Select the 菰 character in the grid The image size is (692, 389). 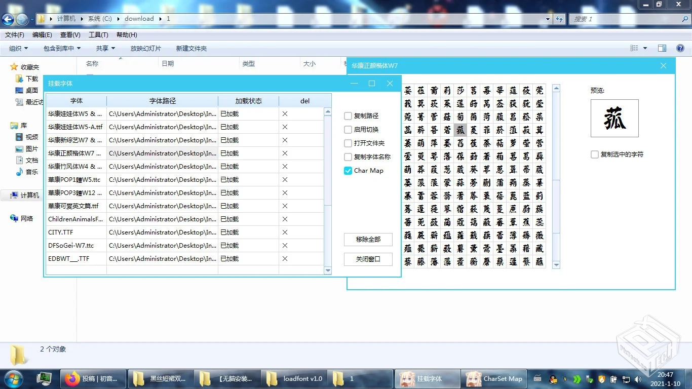460,130
